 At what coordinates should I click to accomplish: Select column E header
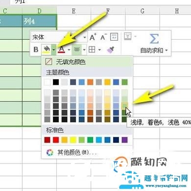[74, 11]
